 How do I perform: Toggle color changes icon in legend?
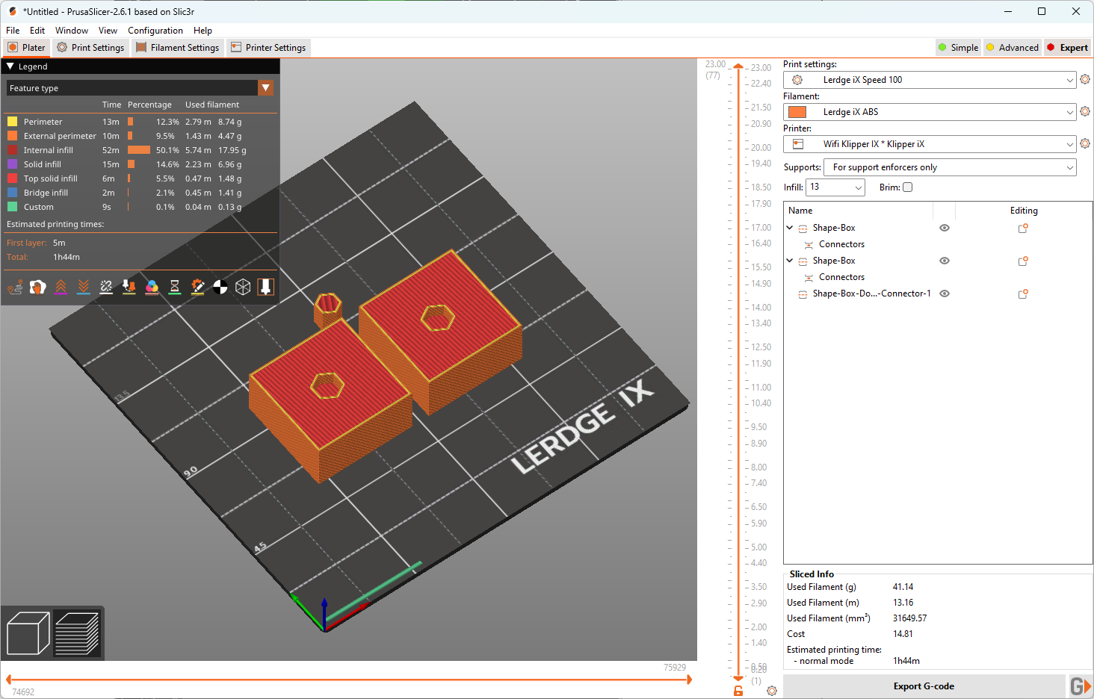(x=152, y=287)
